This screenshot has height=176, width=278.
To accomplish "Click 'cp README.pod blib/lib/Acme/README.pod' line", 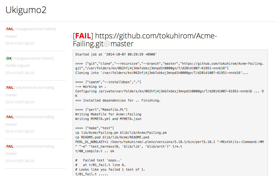I will click(112, 137).
